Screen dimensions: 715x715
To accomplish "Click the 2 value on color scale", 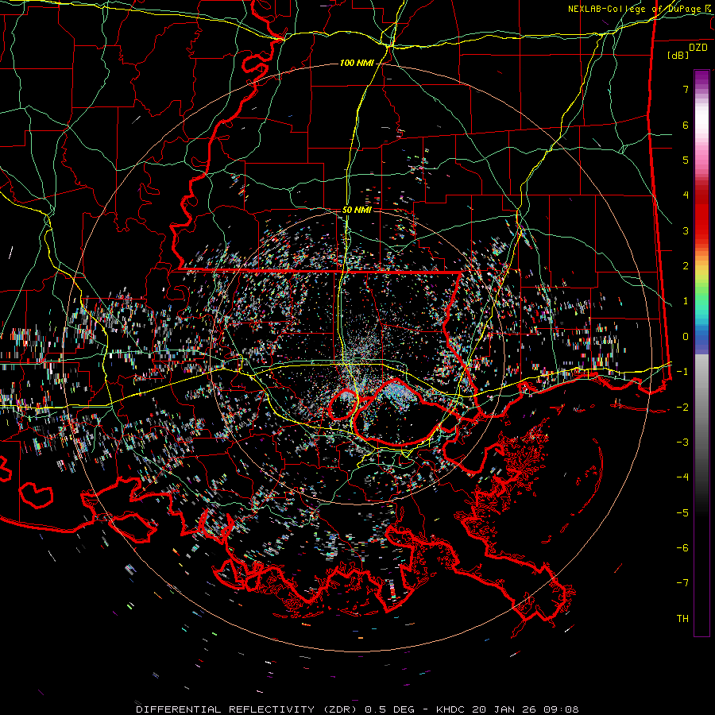I will (x=686, y=266).
